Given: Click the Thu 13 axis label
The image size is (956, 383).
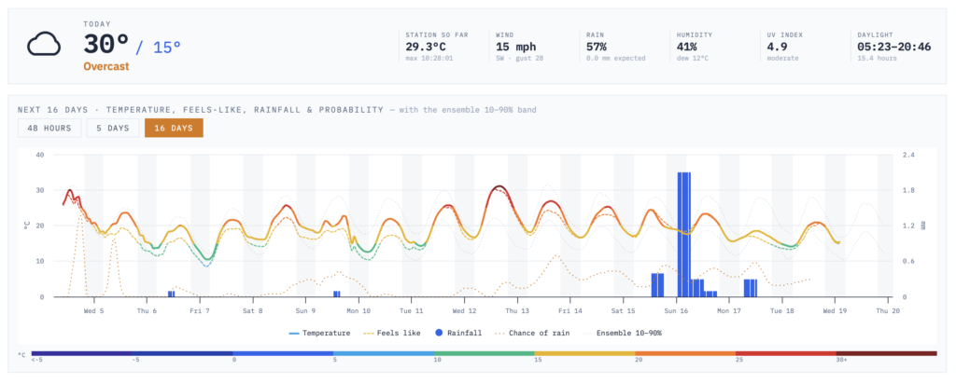Looking at the screenshot, I should (x=517, y=310).
